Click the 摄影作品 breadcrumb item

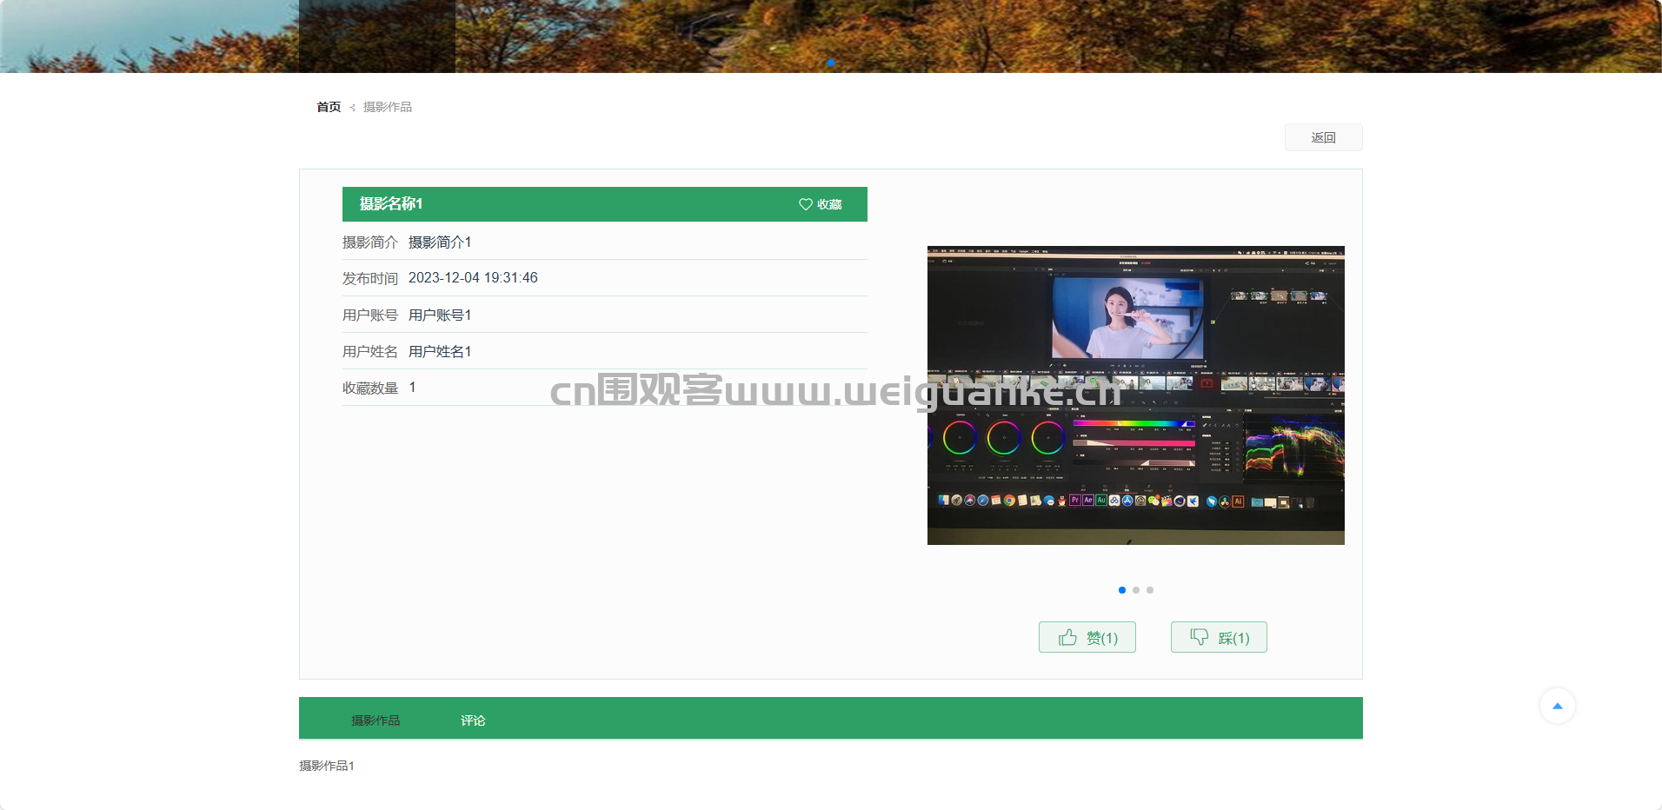388,107
